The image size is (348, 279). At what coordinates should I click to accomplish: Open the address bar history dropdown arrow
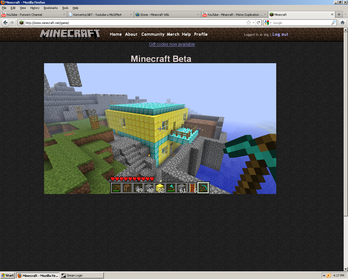tap(253, 23)
